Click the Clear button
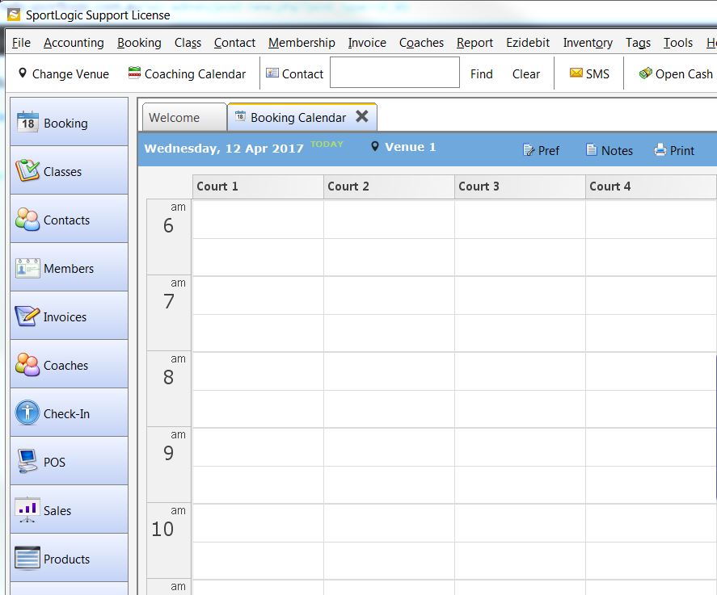 point(526,73)
